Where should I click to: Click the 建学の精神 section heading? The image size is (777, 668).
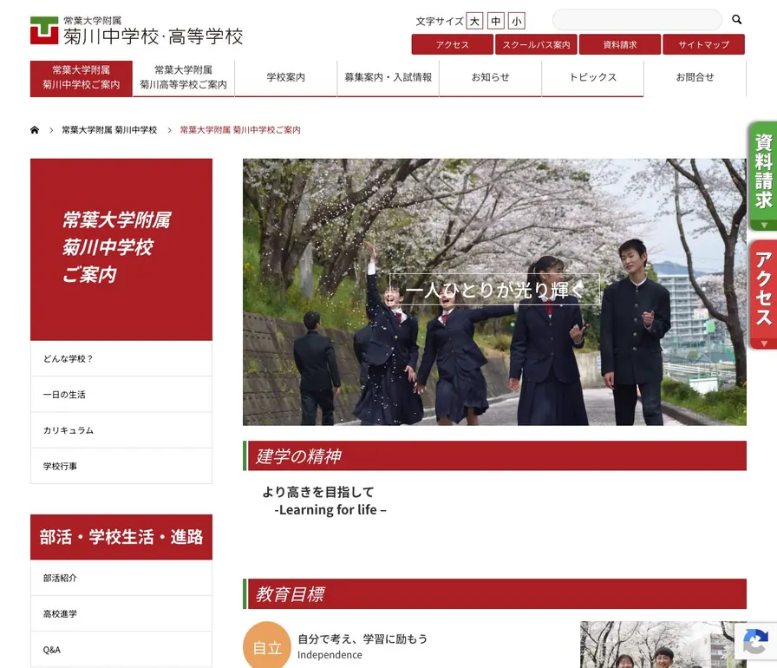point(494,456)
